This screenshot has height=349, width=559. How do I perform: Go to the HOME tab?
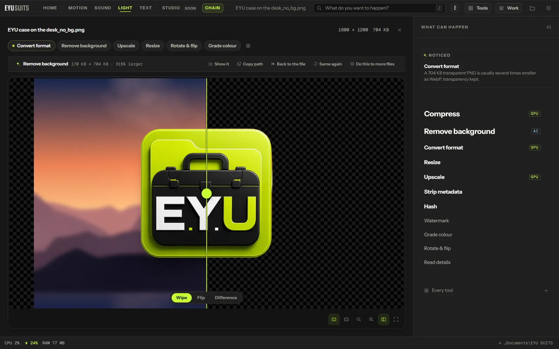tap(50, 8)
